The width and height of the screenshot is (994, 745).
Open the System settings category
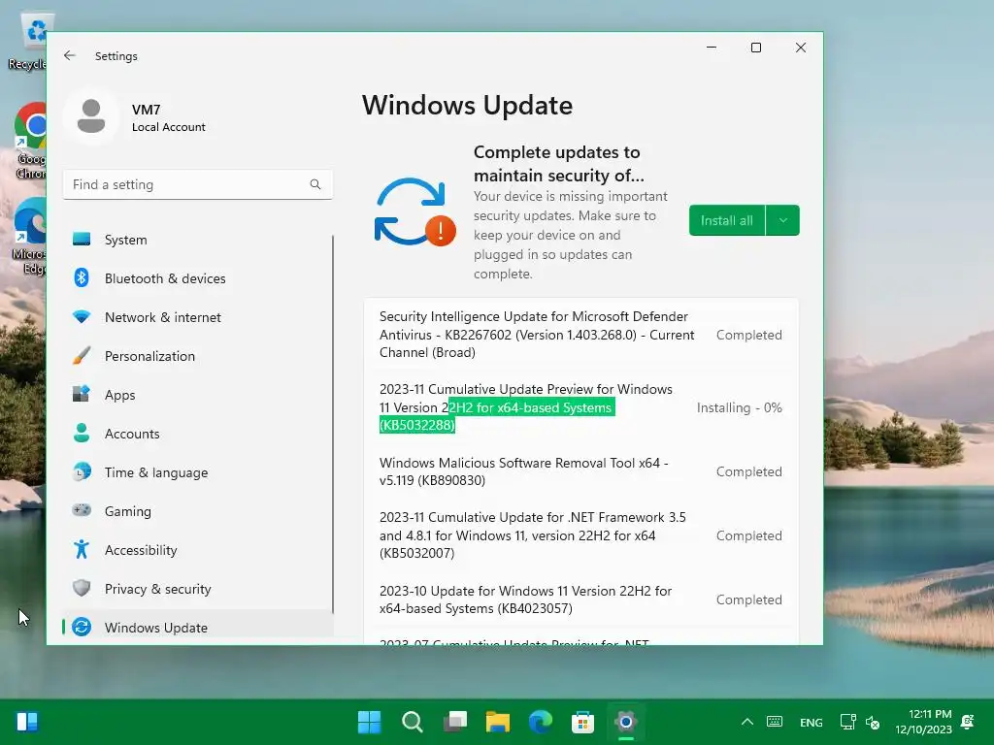point(198,240)
